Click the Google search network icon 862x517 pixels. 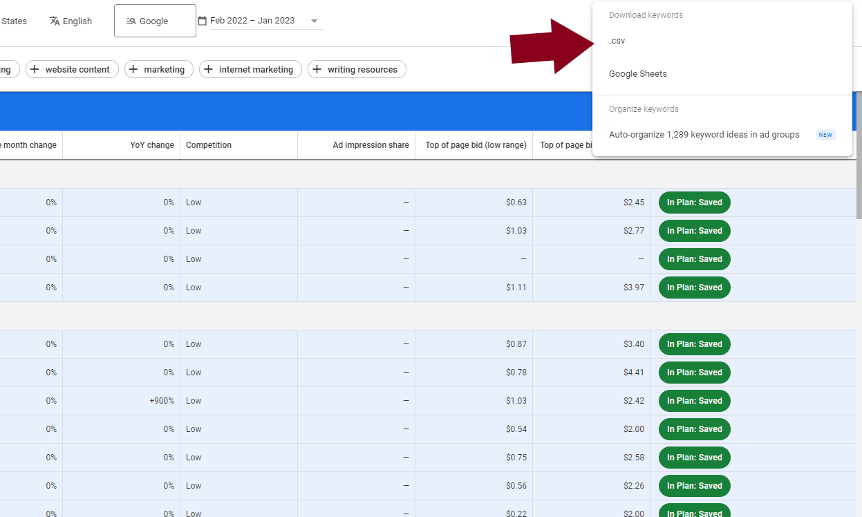point(131,21)
